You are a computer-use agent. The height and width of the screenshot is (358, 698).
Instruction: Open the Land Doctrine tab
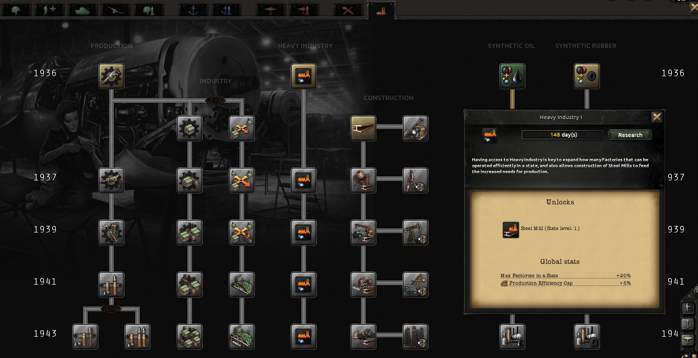click(149, 10)
